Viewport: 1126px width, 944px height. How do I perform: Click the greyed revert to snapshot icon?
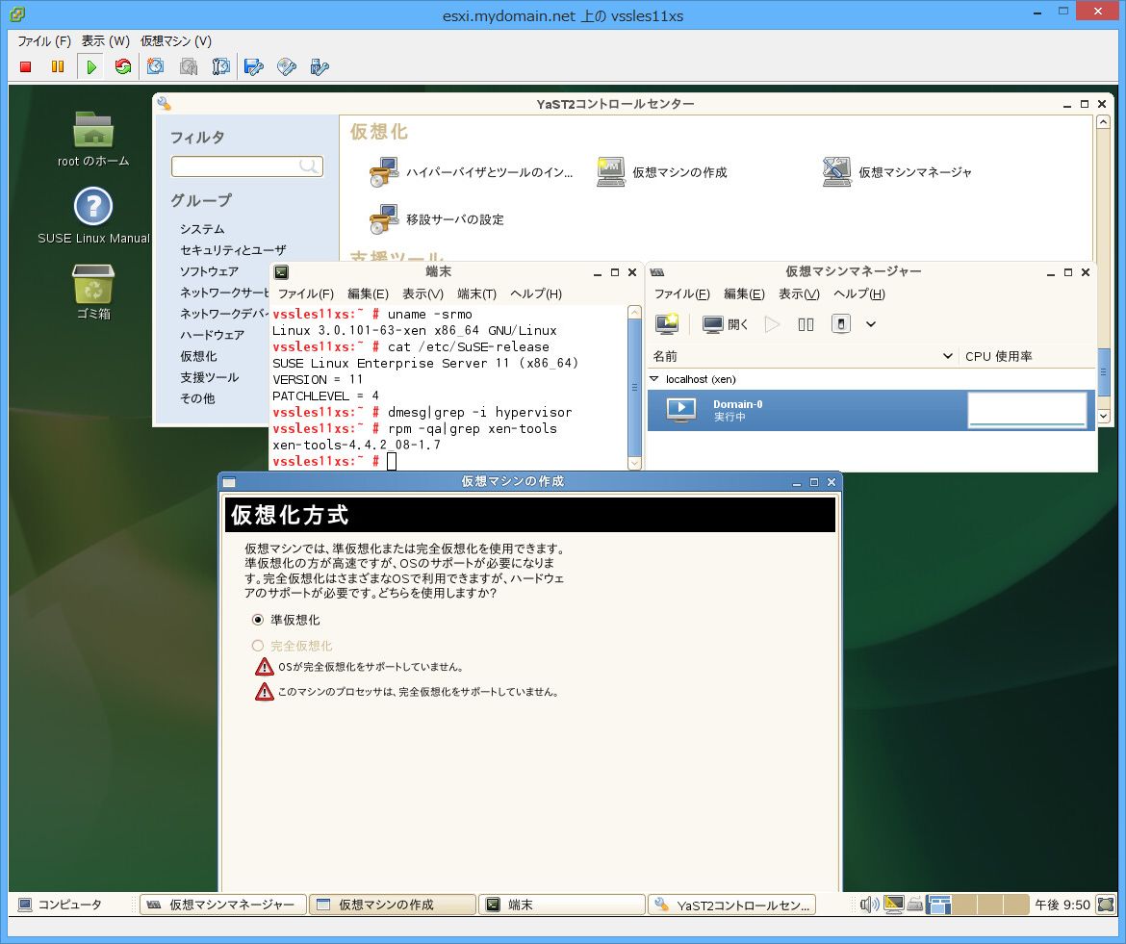(188, 66)
